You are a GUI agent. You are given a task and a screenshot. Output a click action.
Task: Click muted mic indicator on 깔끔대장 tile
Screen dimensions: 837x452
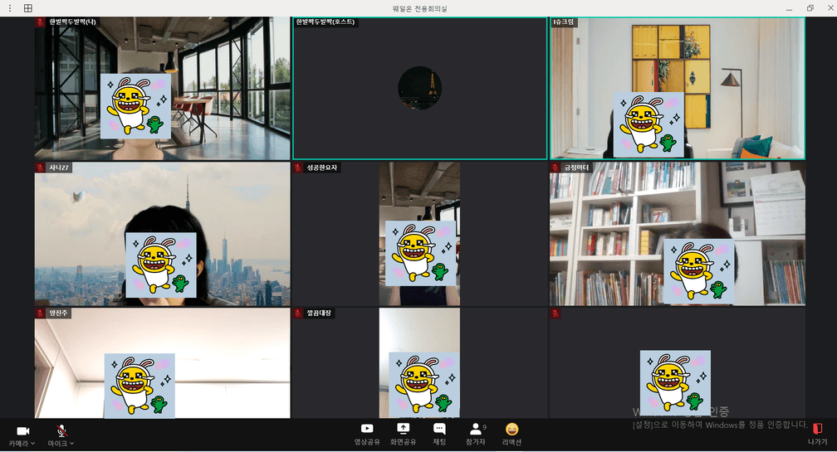pyautogui.click(x=298, y=313)
